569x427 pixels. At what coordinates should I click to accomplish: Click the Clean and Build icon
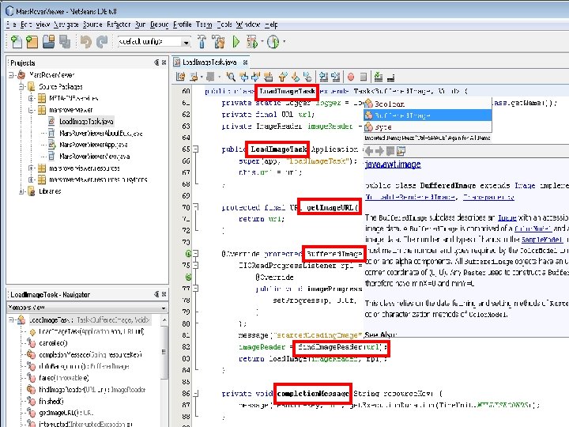(x=218, y=42)
